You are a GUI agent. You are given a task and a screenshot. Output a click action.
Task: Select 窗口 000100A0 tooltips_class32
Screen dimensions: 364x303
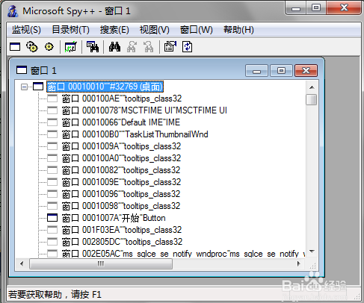click(x=121, y=158)
